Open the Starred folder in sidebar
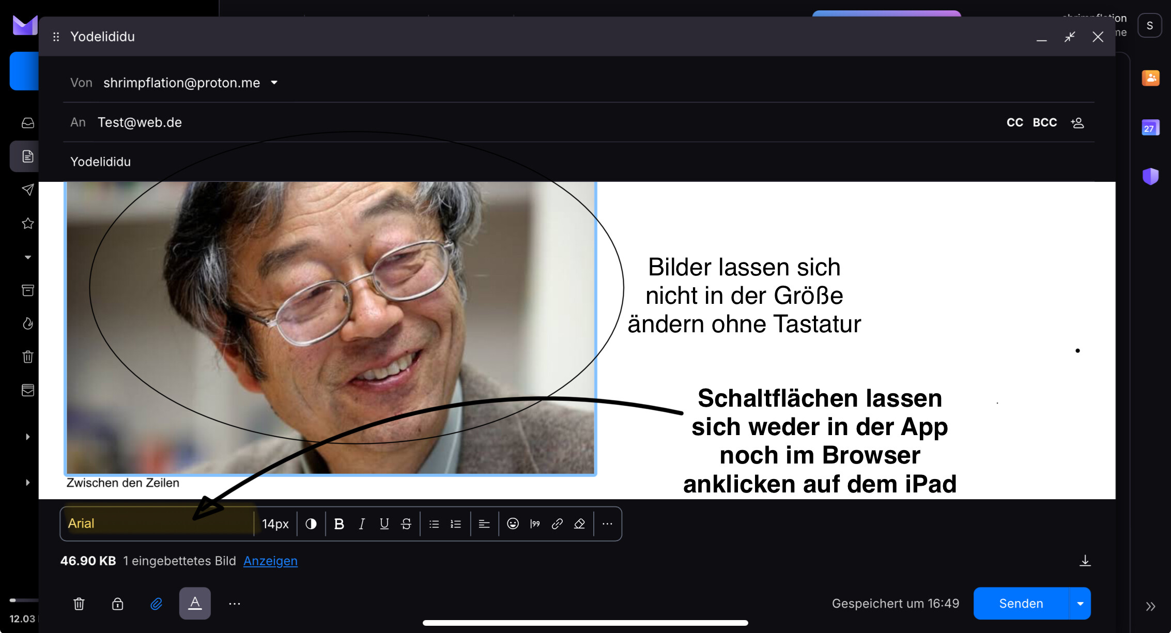Screen dimensions: 1171x633 point(28,223)
